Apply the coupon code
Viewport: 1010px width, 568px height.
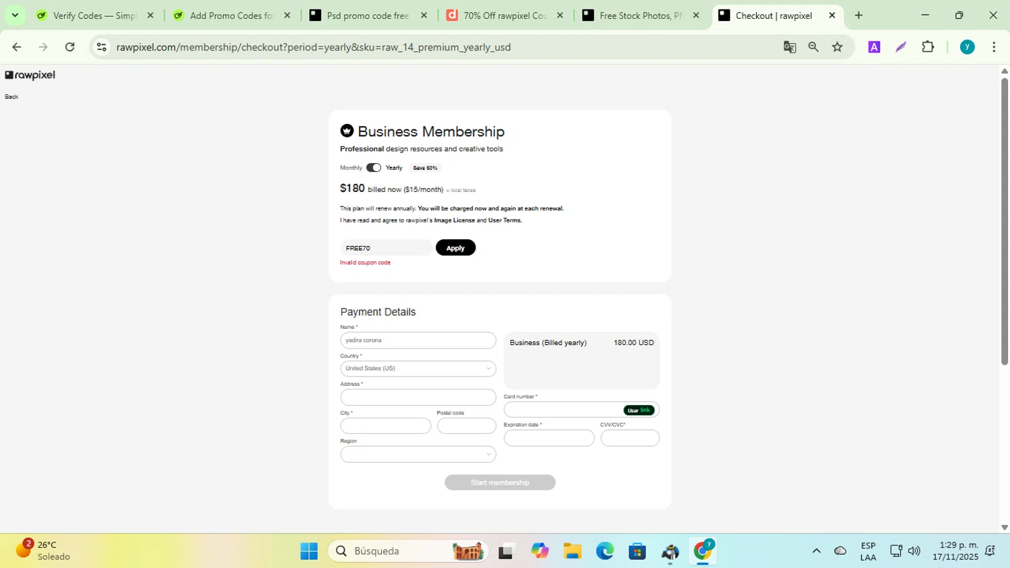[456, 248]
